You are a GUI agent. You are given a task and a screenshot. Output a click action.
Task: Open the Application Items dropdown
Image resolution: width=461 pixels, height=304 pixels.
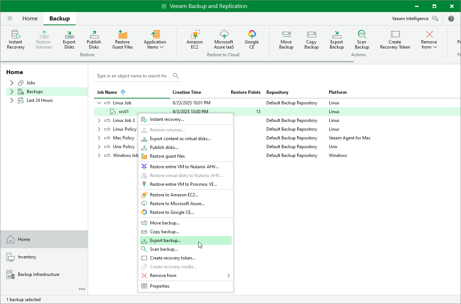[x=155, y=40]
